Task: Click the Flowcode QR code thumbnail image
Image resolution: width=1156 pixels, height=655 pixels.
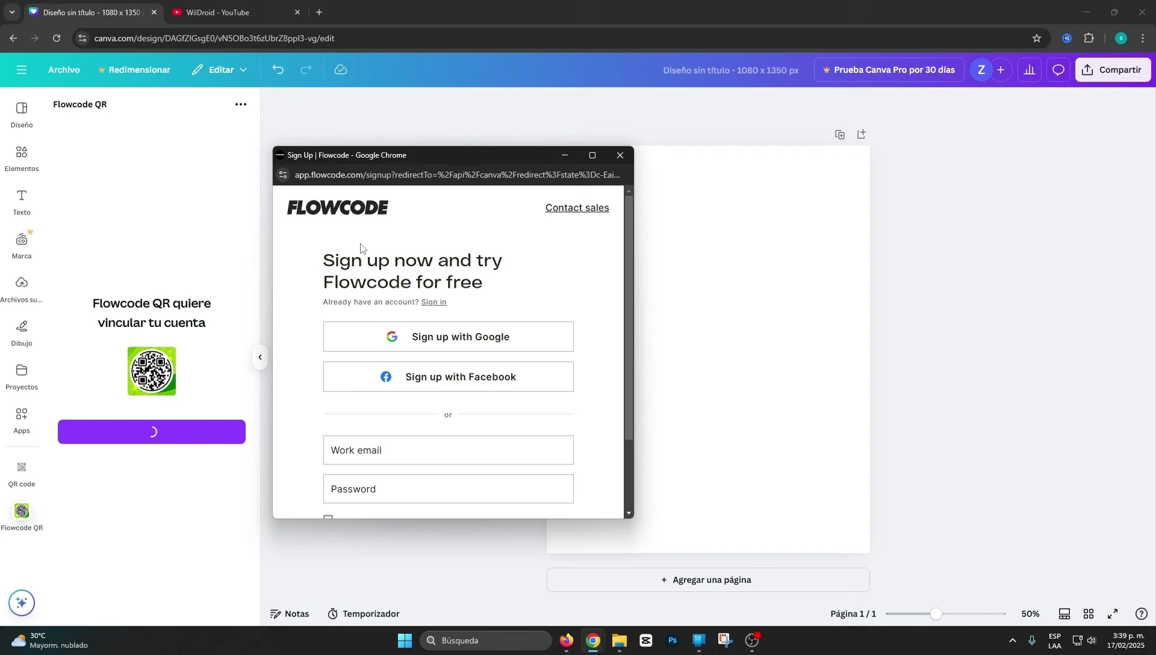Action: [152, 371]
